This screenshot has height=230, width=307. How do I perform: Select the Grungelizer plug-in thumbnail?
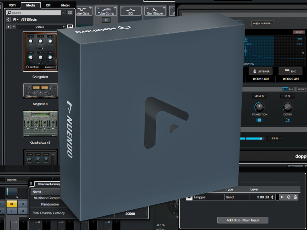point(40,51)
